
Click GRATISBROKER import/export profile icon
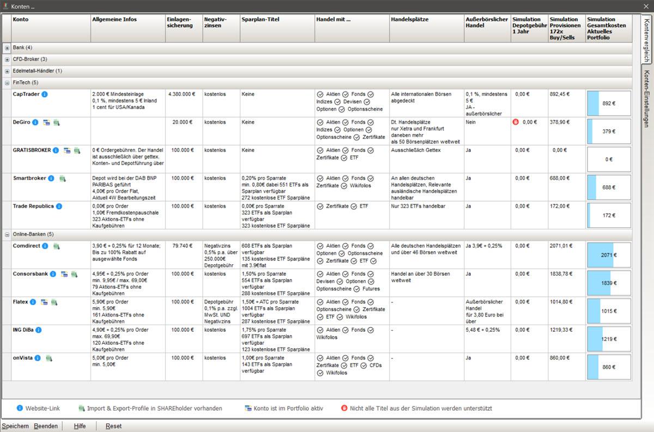click(x=77, y=150)
